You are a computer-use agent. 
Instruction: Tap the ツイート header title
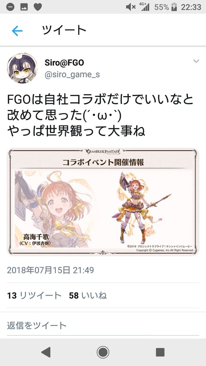(x=64, y=30)
